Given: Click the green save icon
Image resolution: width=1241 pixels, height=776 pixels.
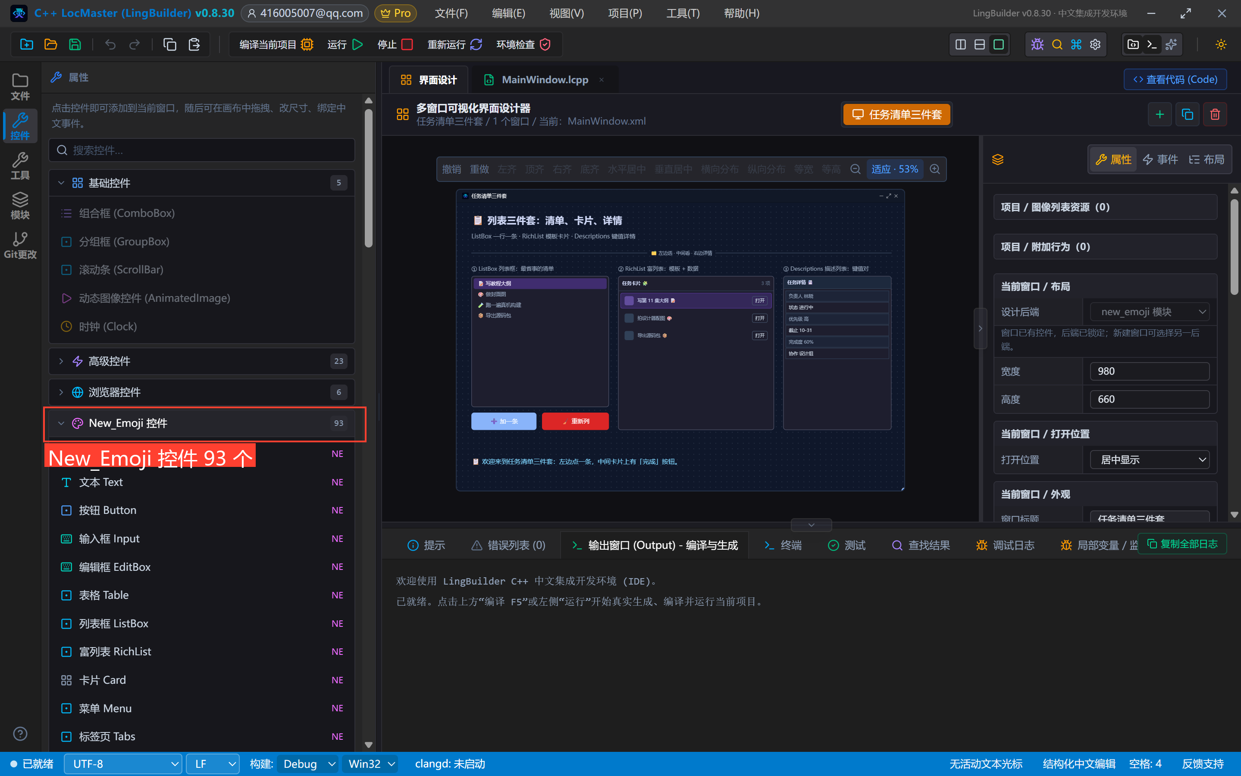Looking at the screenshot, I should 75,45.
